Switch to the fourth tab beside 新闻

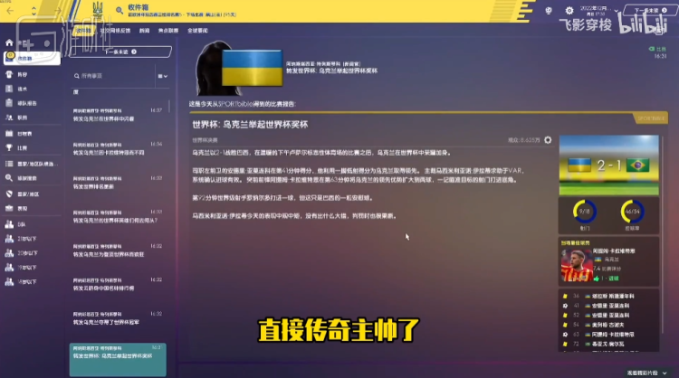pyautogui.click(x=168, y=31)
